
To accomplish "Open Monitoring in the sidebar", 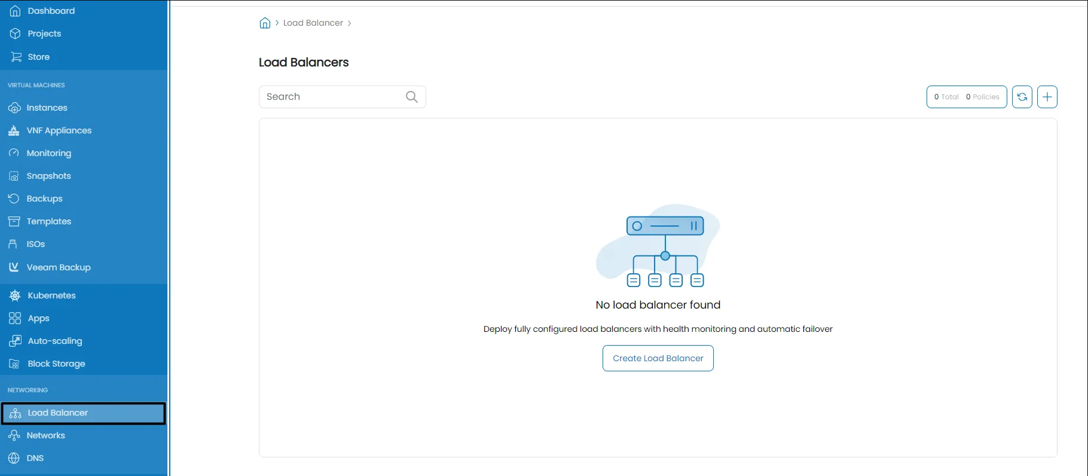I will pos(48,153).
